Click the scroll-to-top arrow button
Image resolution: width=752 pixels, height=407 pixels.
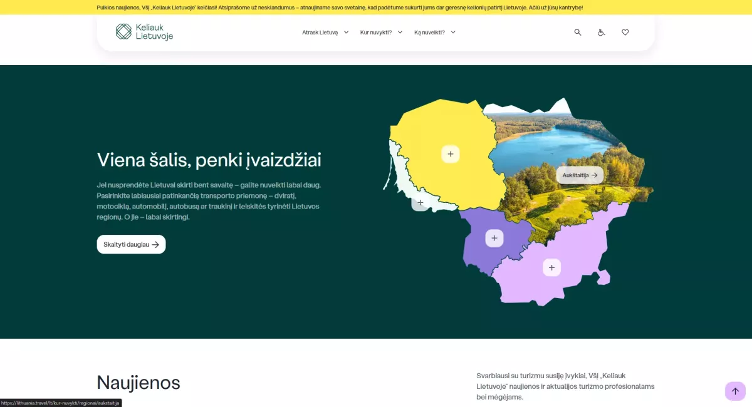coord(735,391)
